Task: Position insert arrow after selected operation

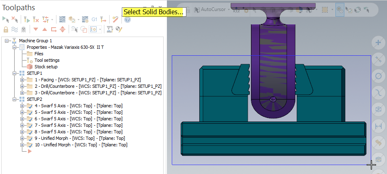Action: point(54,30)
